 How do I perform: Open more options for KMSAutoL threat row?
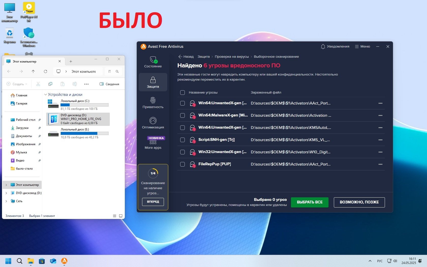coord(380,128)
